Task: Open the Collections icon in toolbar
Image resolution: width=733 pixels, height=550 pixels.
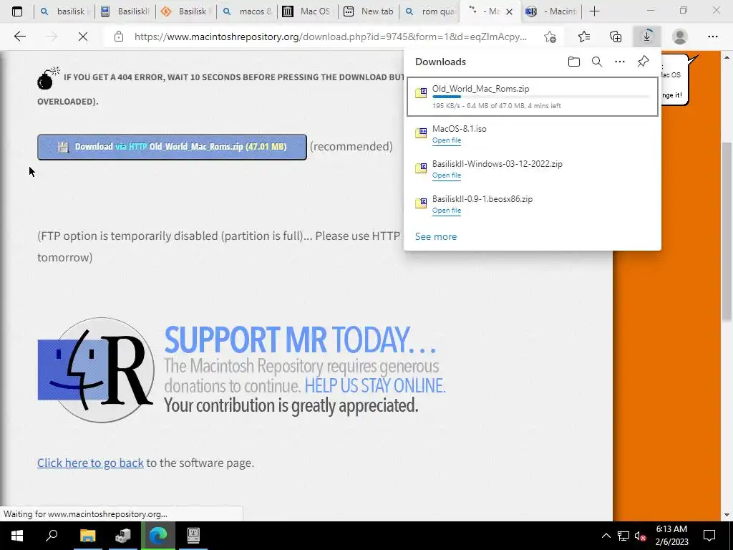Action: [x=616, y=37]
